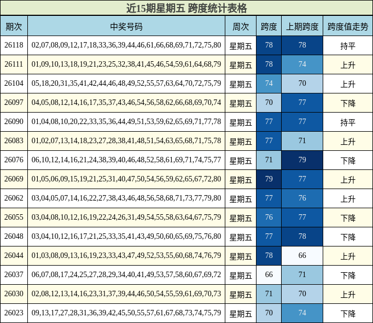373x323 pixels.
Task: Click 星期五 in row 26069
Action: tap(241, 180)
